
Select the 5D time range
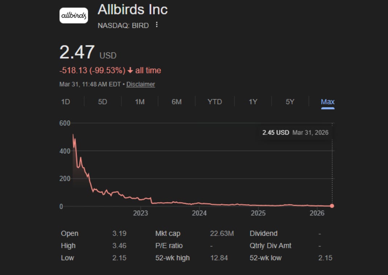102,102
